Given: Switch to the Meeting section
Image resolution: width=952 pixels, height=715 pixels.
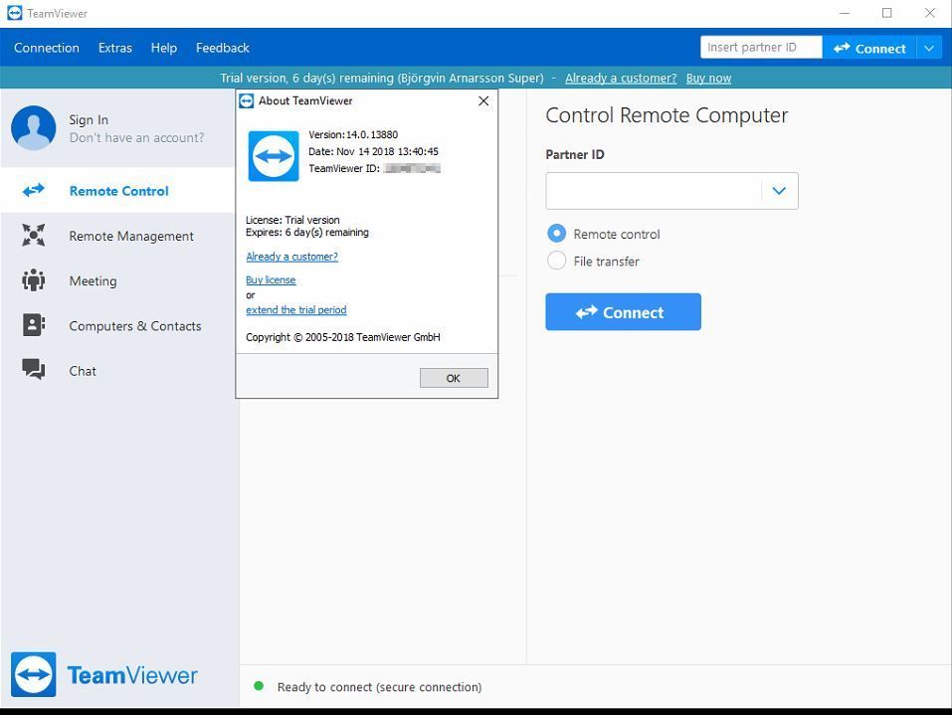Looking at the screenshot, I should [93, 281].
